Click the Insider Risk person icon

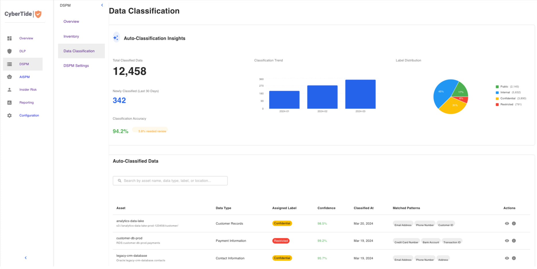click(x=9, y=90)
